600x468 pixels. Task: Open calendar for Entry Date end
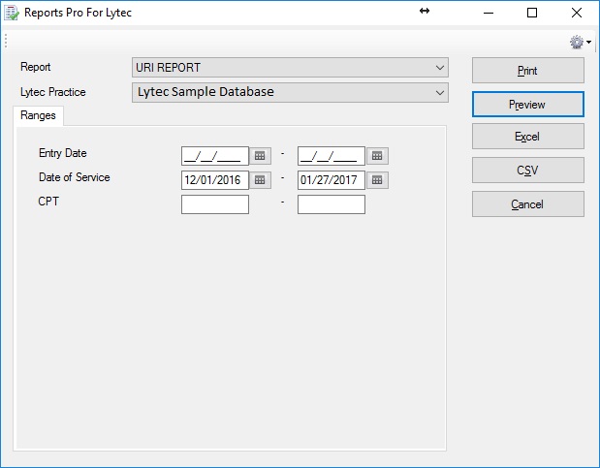pyautogui.click(x=377, y=156)
